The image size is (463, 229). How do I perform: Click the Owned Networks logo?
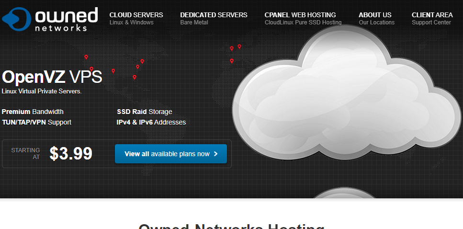(50, 19)
